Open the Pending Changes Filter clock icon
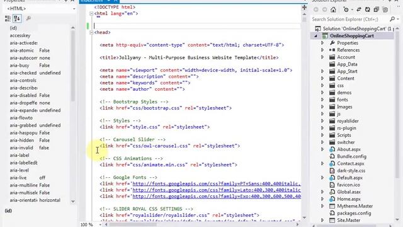This screenshot has width=403, height=227. [346, 10]
